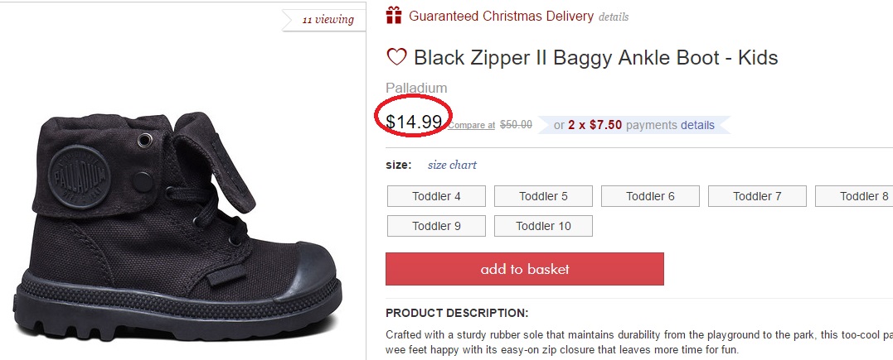Click the add to basket button
This screenshot has height=360, width=893.
pyautogui.click(x=525, y=269)
